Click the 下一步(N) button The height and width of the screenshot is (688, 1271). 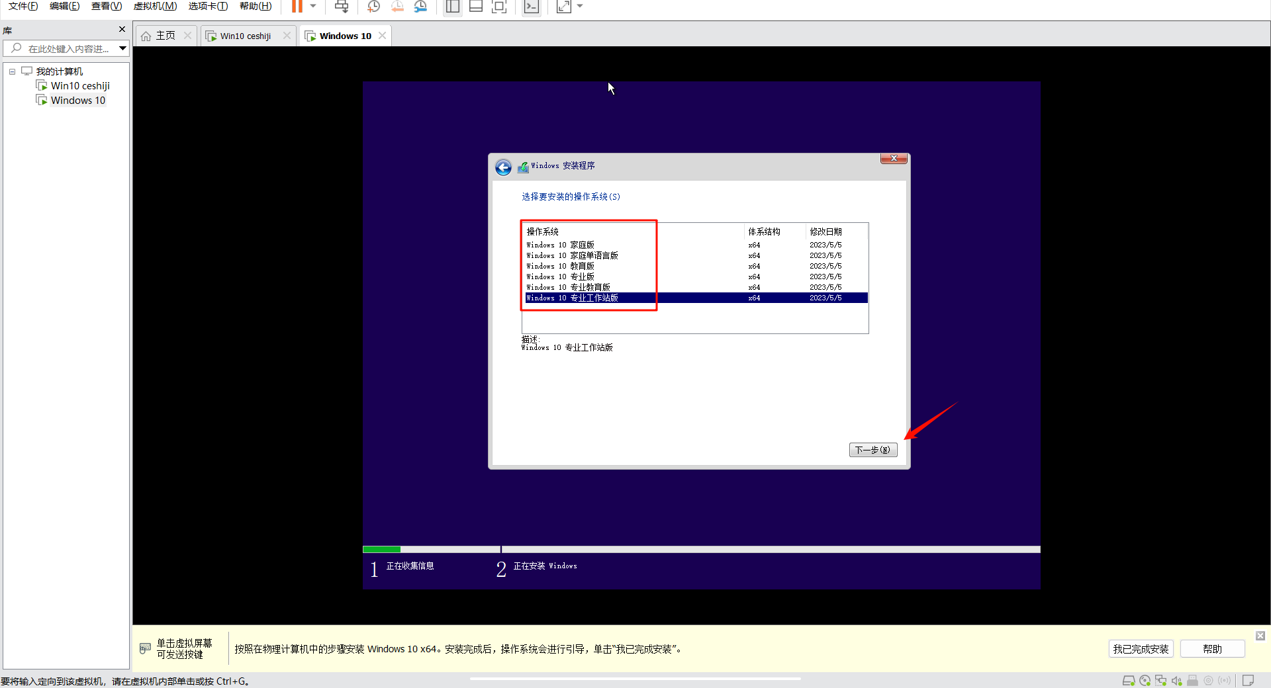click(x=872, y=450)
